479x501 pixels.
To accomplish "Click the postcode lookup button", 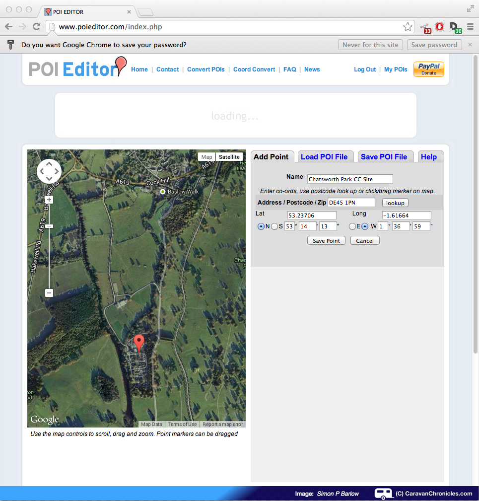I will click(x=395, y=203).
